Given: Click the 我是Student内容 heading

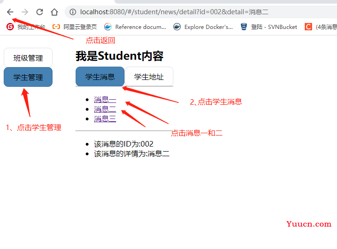Looking at the screenshot, I should [119, 56].
